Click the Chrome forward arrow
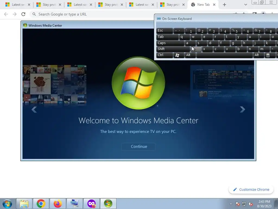The width and height of the screenshot is (278, 209). [x=15, y=14]
